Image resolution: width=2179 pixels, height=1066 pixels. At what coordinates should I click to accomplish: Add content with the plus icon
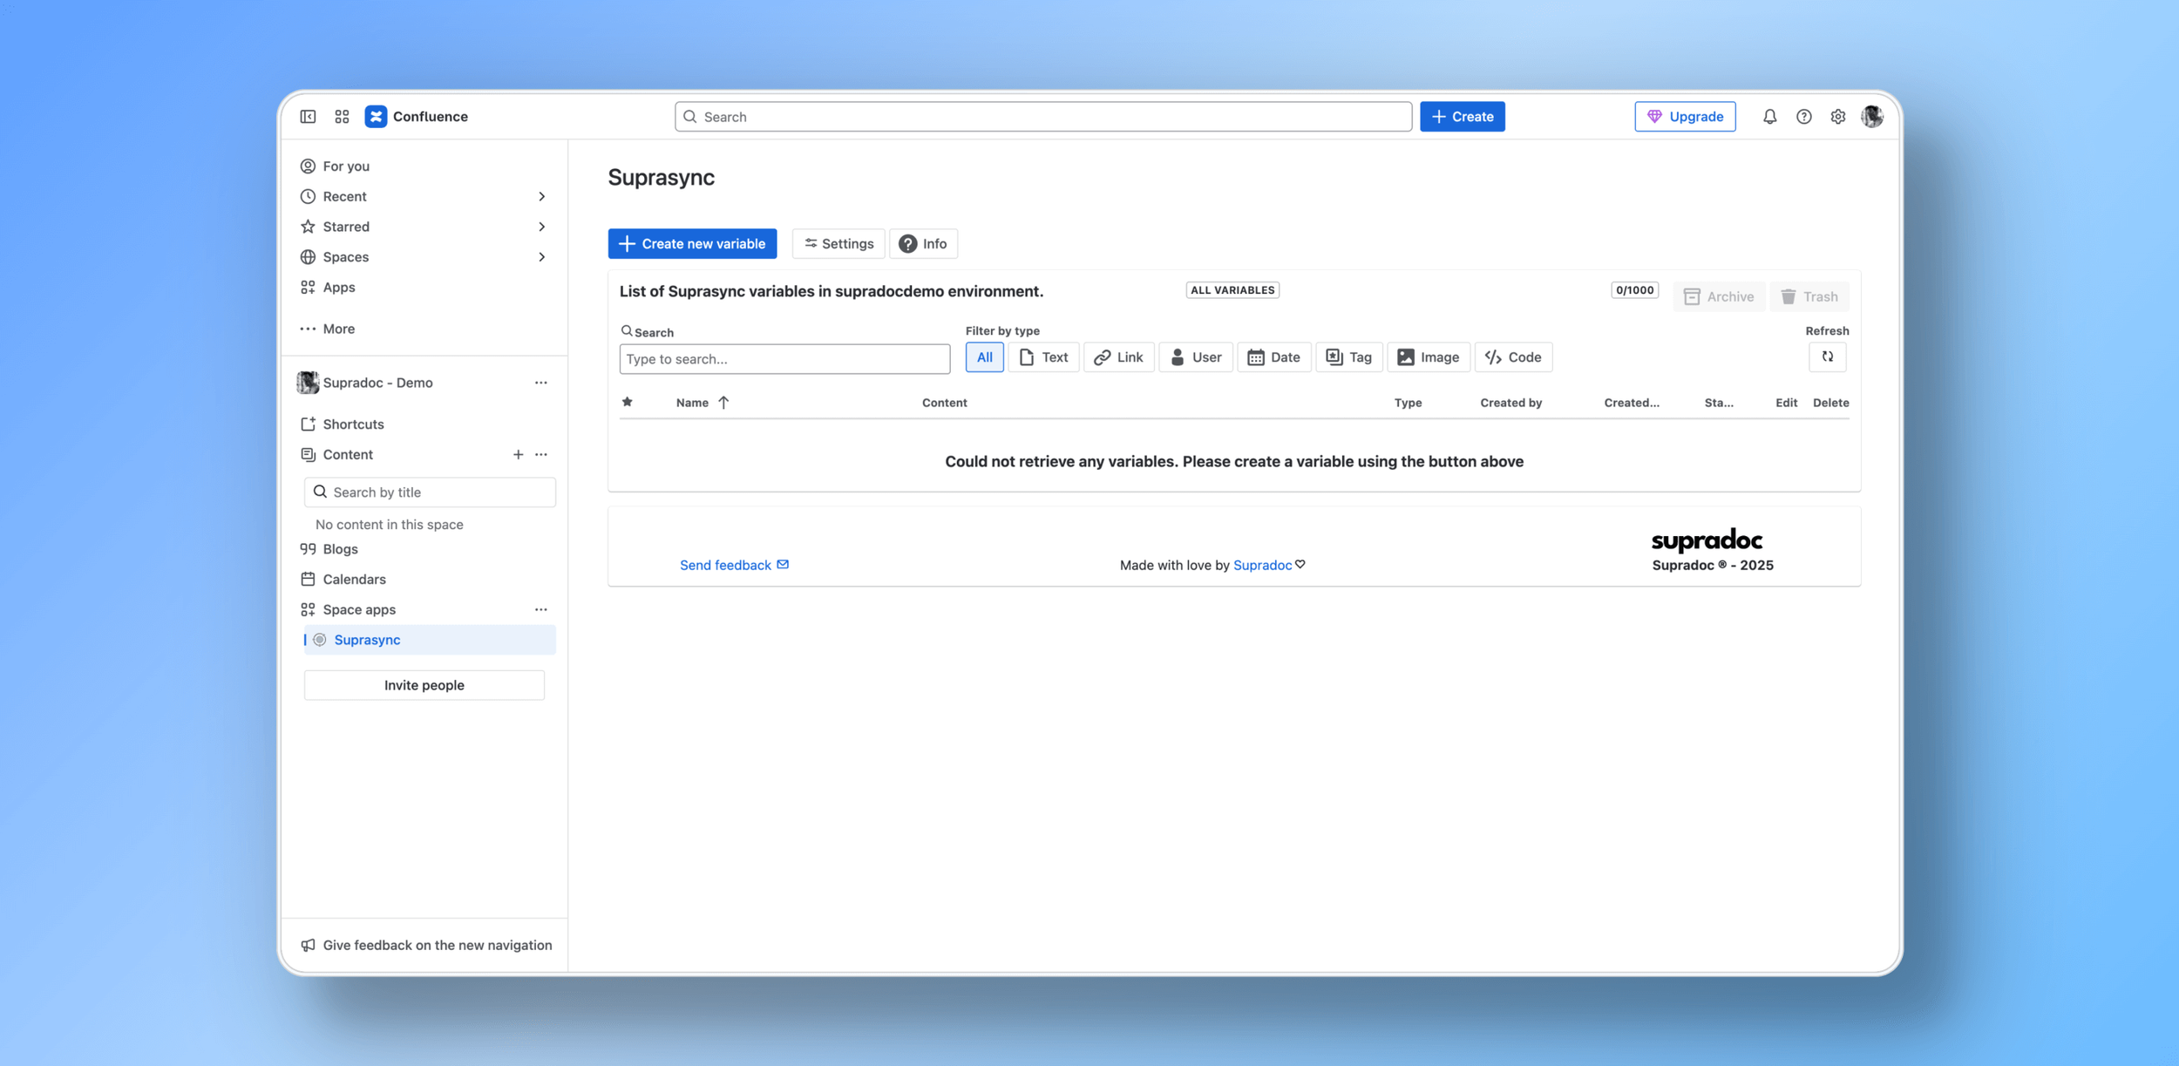click(518, 454)
